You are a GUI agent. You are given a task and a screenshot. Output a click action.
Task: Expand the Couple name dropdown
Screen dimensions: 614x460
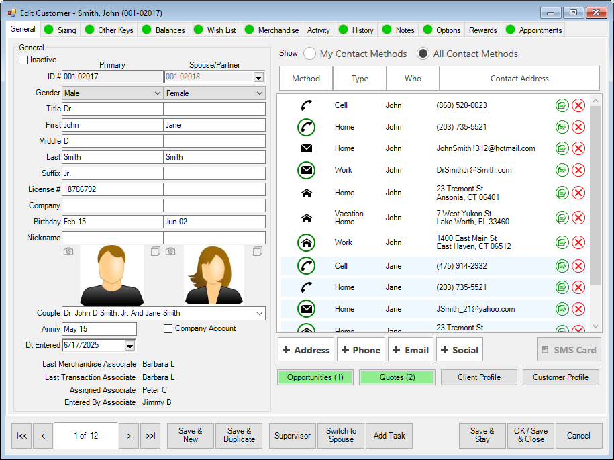point(259,313)
